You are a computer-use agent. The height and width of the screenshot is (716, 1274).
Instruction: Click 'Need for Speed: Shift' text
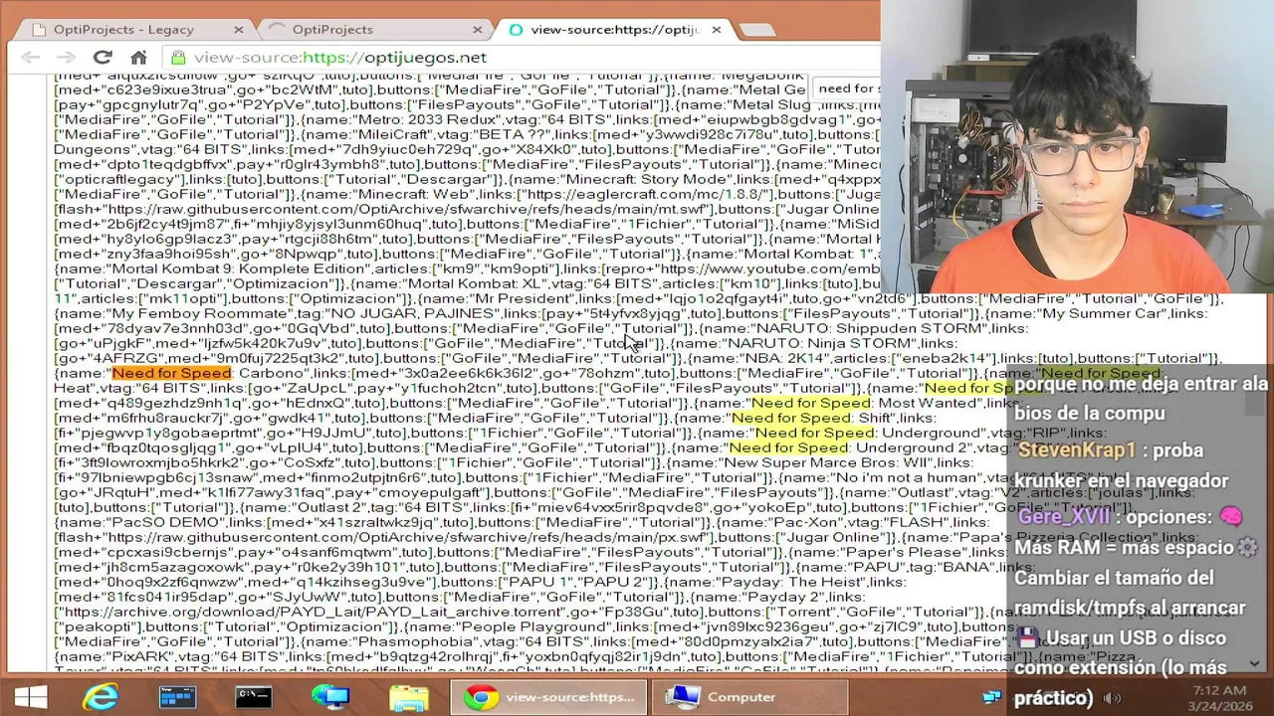coord(812,418)
